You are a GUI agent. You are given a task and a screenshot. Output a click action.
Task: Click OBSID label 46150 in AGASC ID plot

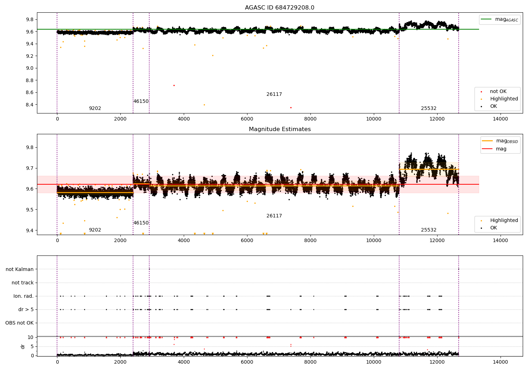(141, 101)
